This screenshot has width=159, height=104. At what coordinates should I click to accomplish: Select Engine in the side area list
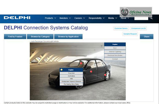click(x=115, y=44)
